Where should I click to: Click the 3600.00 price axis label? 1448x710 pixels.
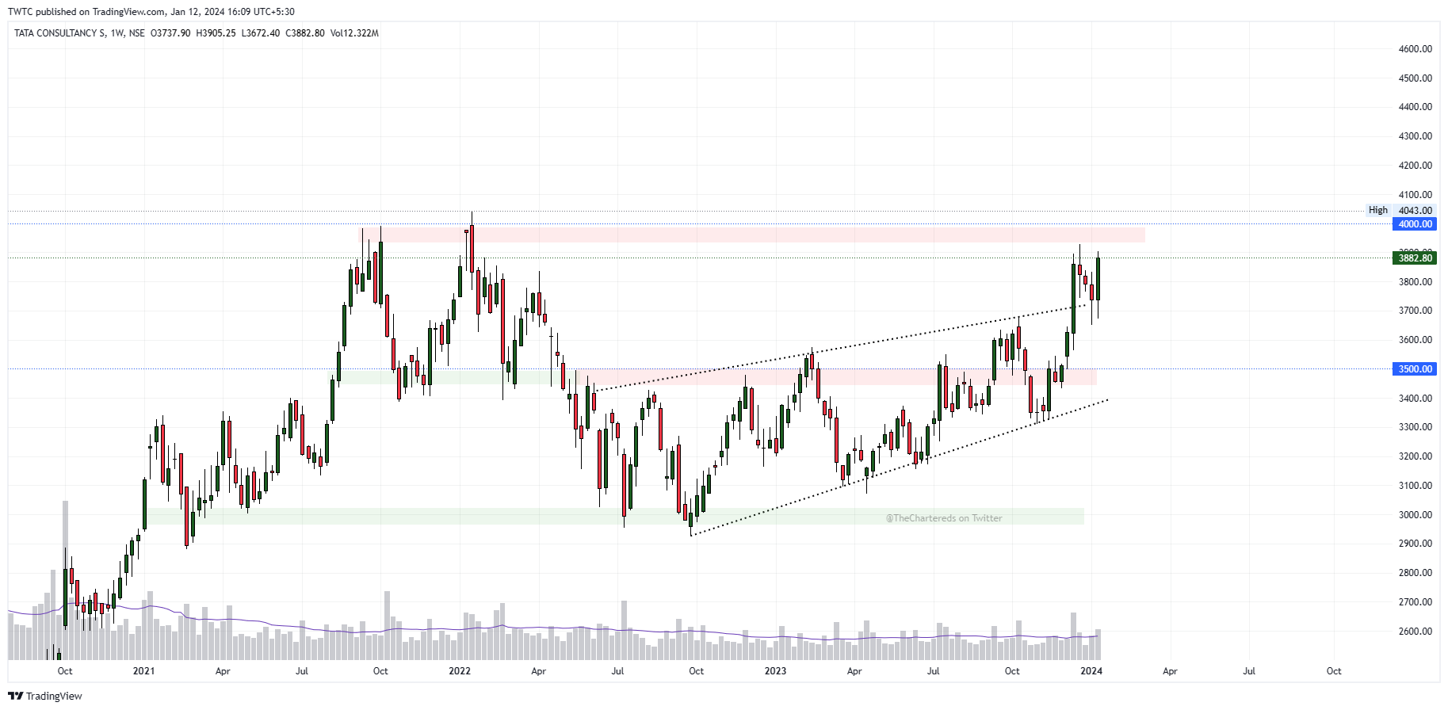coord(1415,340)
